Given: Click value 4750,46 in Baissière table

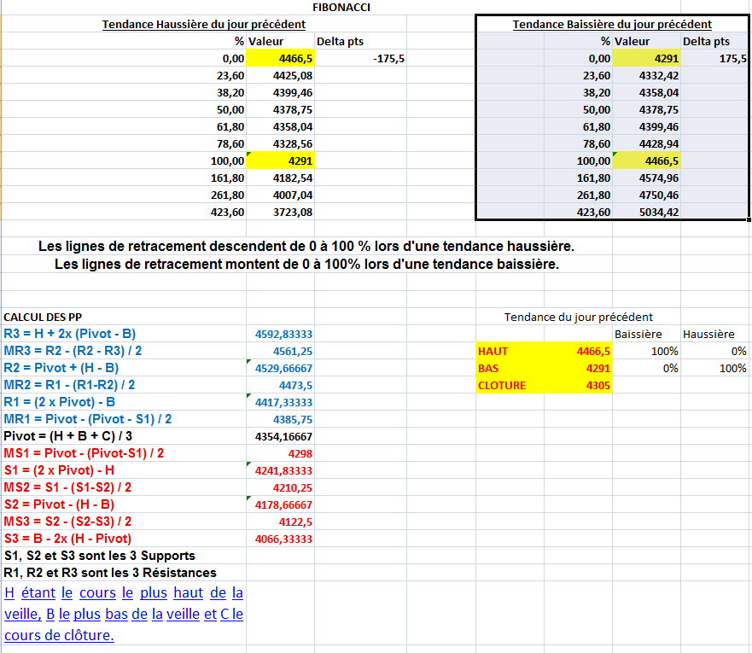Looking at the screenshot, I should pos(659,195).
